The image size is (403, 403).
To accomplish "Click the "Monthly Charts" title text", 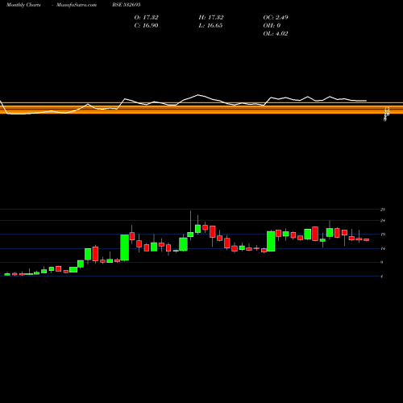I will point(23,5).
